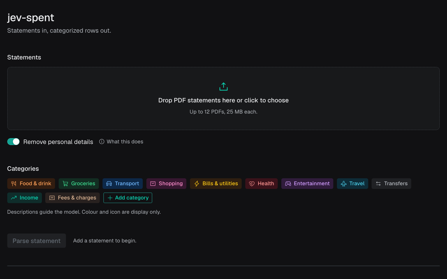
Task: Click the receipt icon on Fees & charges
Action: coord(52,198)
